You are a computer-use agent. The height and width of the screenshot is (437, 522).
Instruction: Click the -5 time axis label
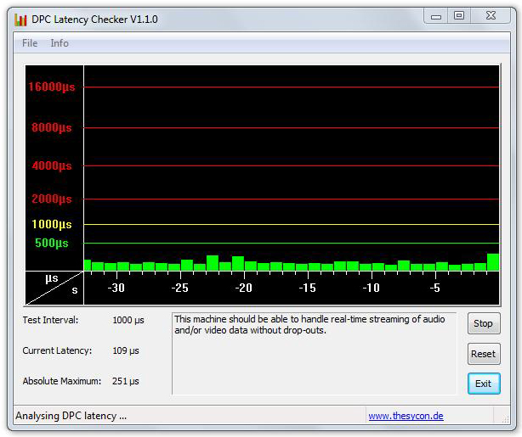tap(434, 288)
